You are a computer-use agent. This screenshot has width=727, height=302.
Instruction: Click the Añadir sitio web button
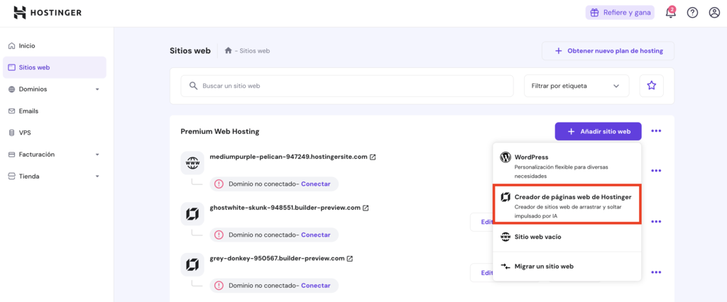[x=598, y=131]
